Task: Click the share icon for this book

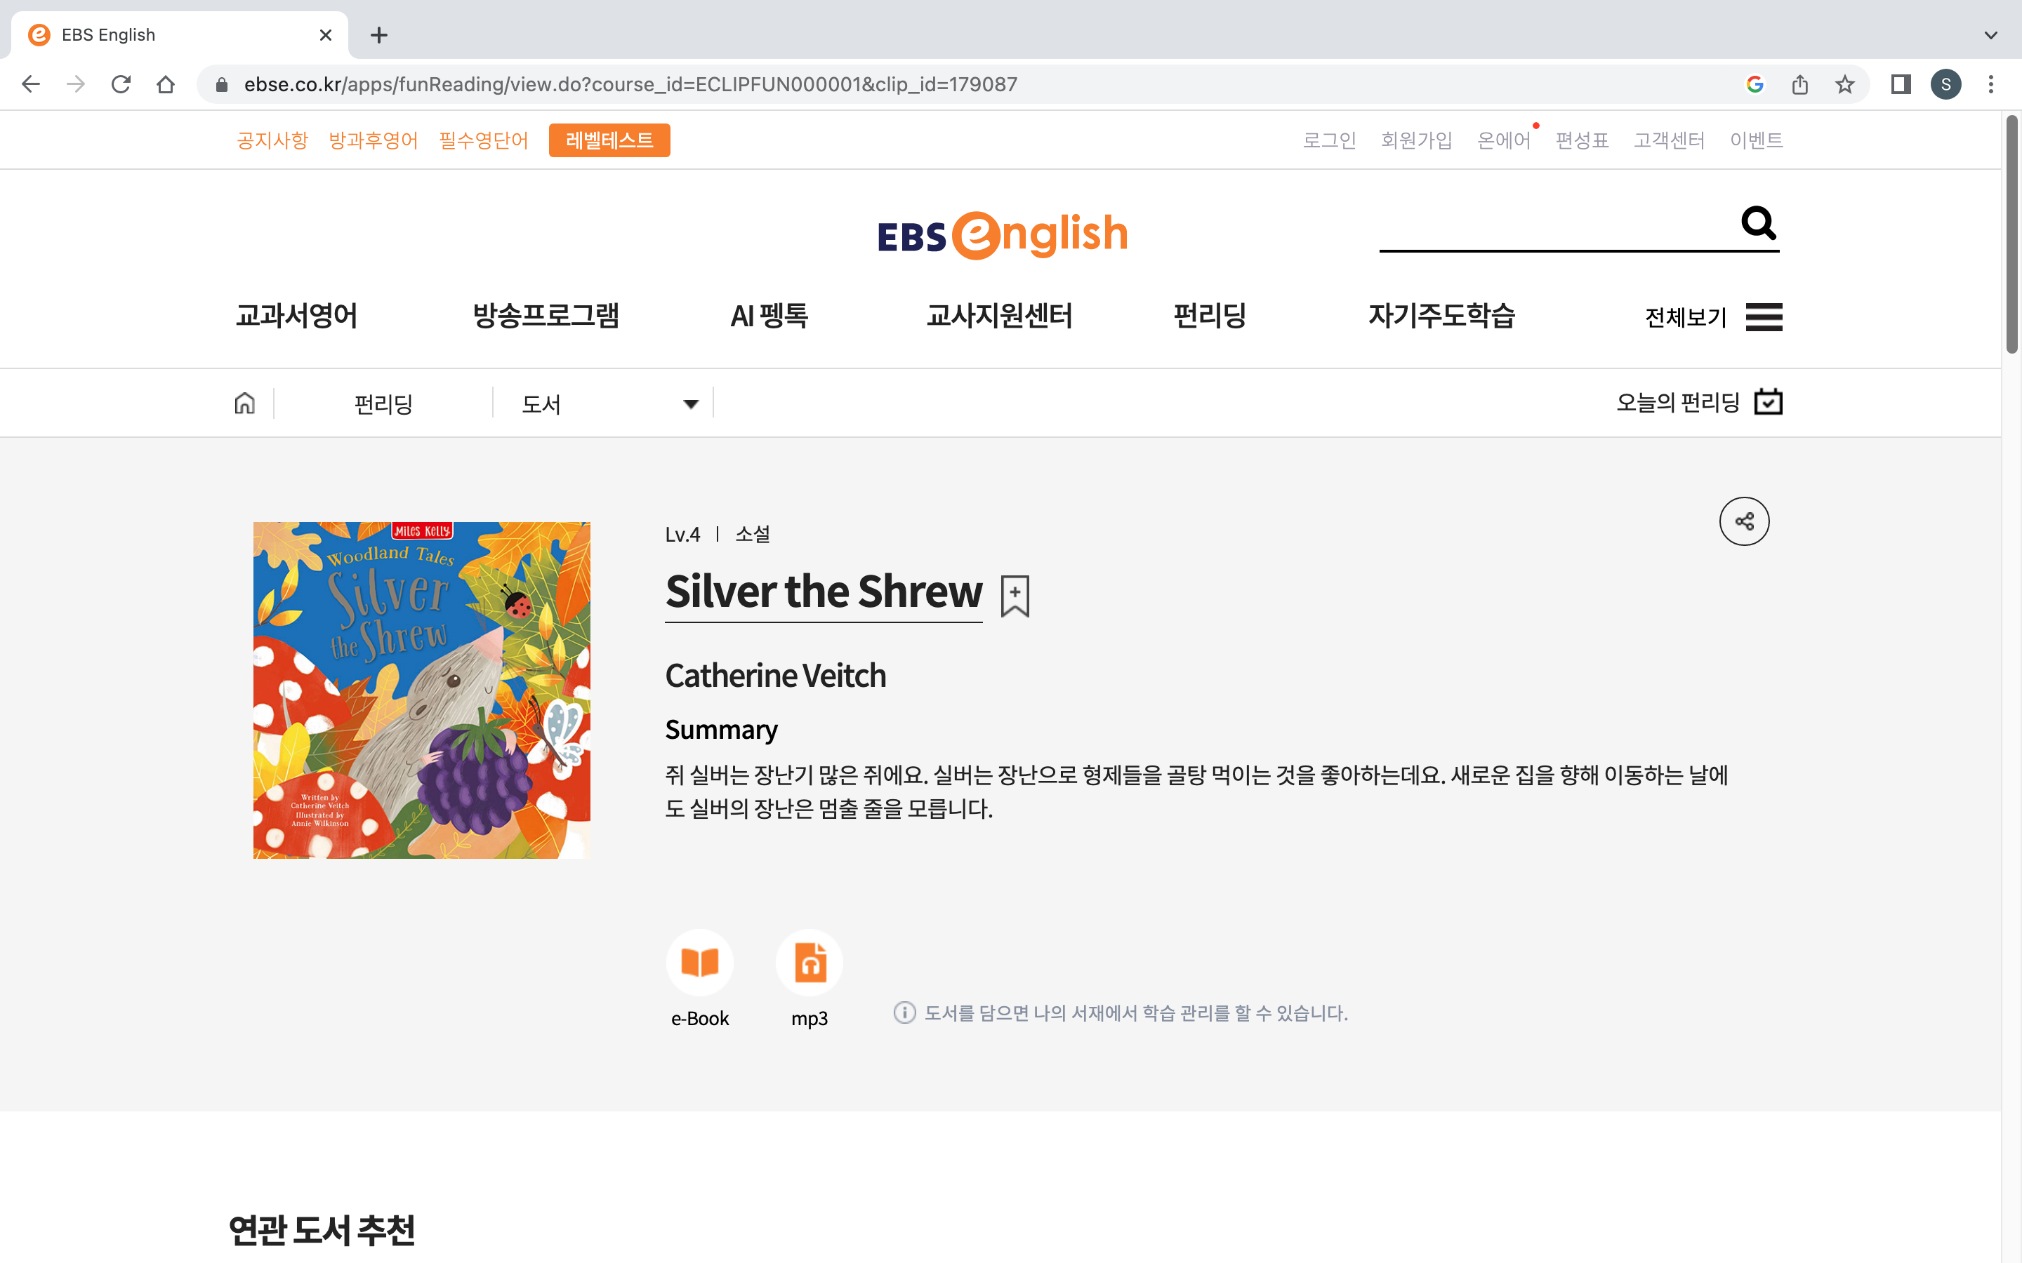Action: [x=1744, y=521]
